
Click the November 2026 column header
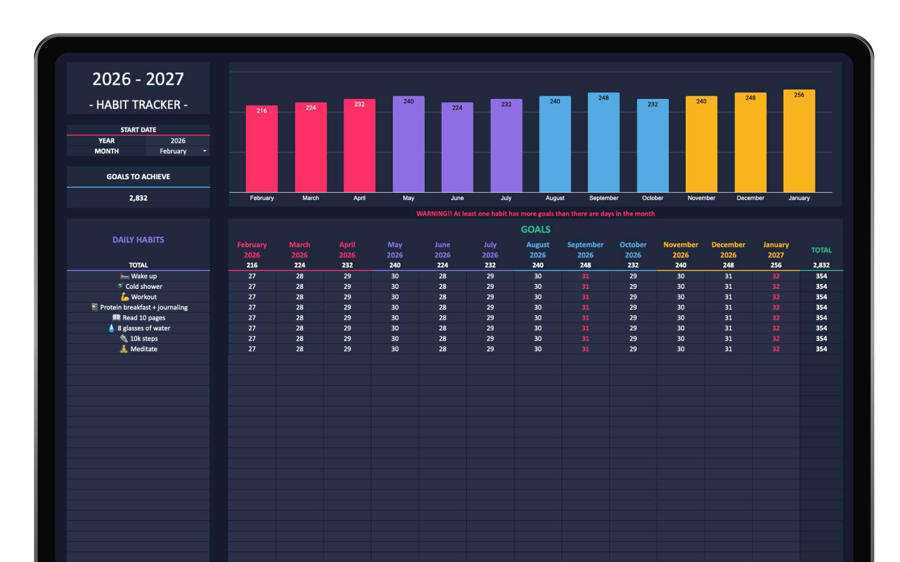click(x=681, y=250)
